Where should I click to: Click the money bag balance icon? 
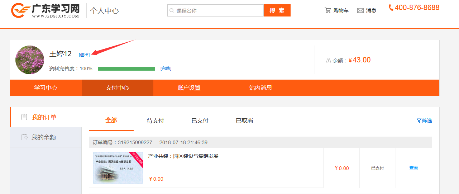[x=328, y=61]
